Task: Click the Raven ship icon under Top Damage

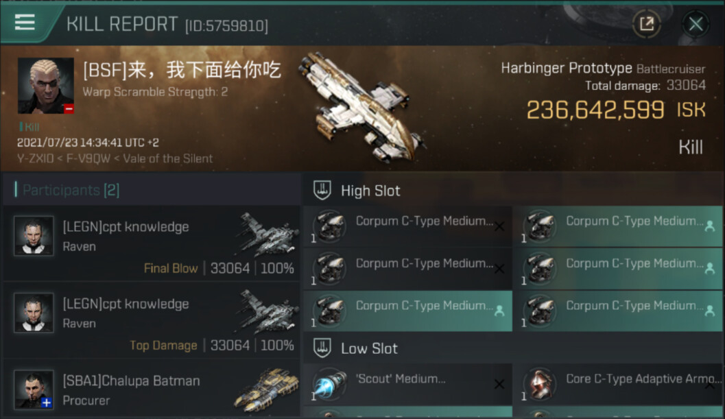Action: coord(268,311)
